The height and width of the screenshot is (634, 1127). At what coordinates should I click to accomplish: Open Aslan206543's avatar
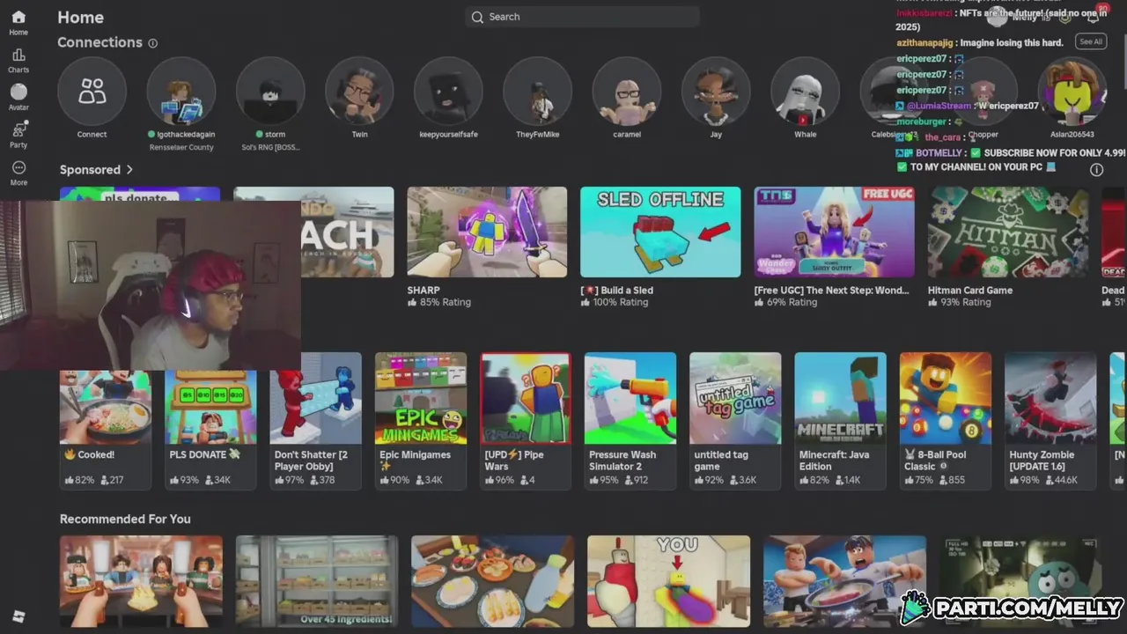tap(1072, 92)
